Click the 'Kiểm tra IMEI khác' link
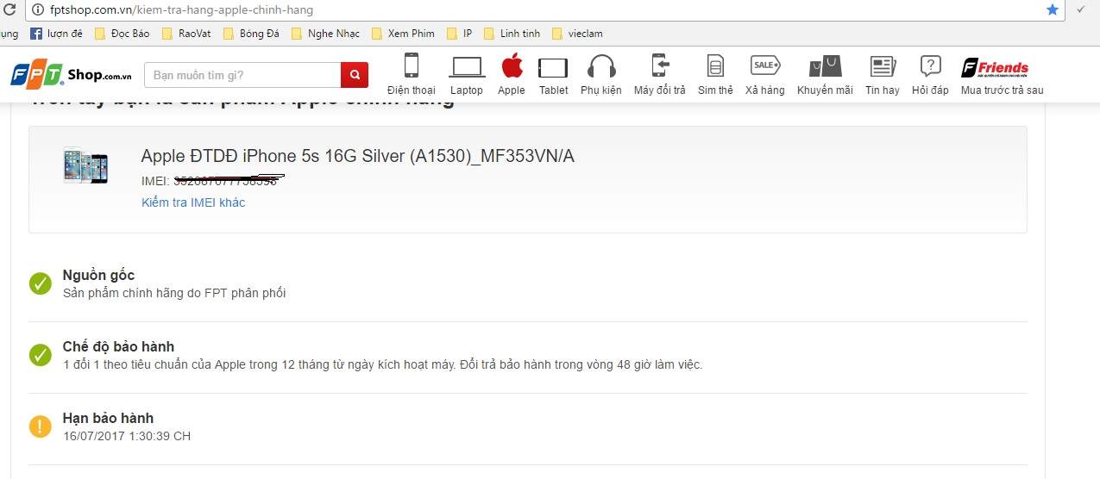Screen dimensions: 1100x479 pos(193,202)
